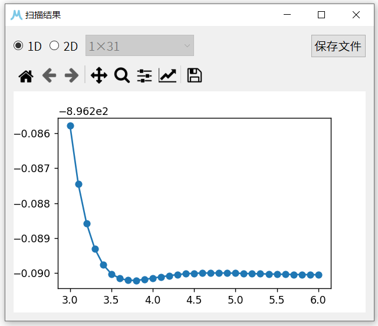Open the Configure subplots sliders icon
Screen dimensions: 378x326
144,75
